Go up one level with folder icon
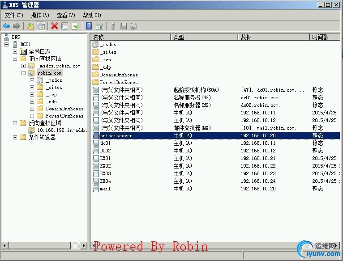The width and height of the screenshot is (343, 261). click(x=30, y=26)
